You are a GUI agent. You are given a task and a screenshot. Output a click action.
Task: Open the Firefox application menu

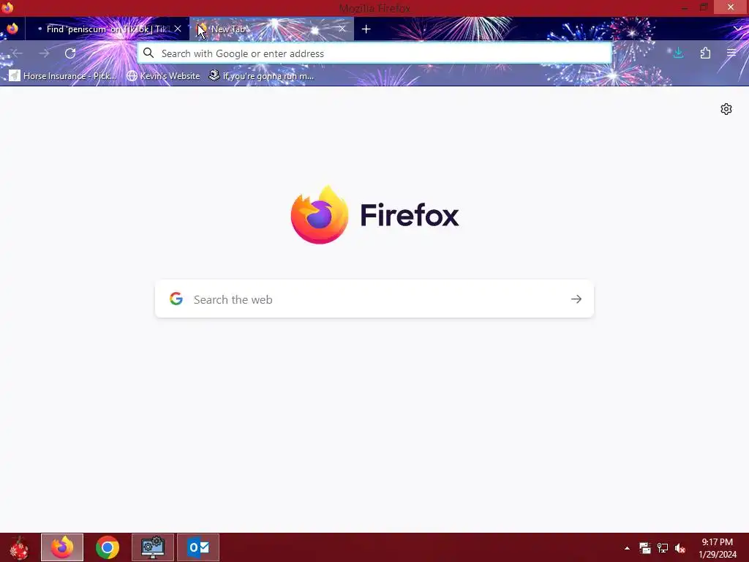[731, 53]
